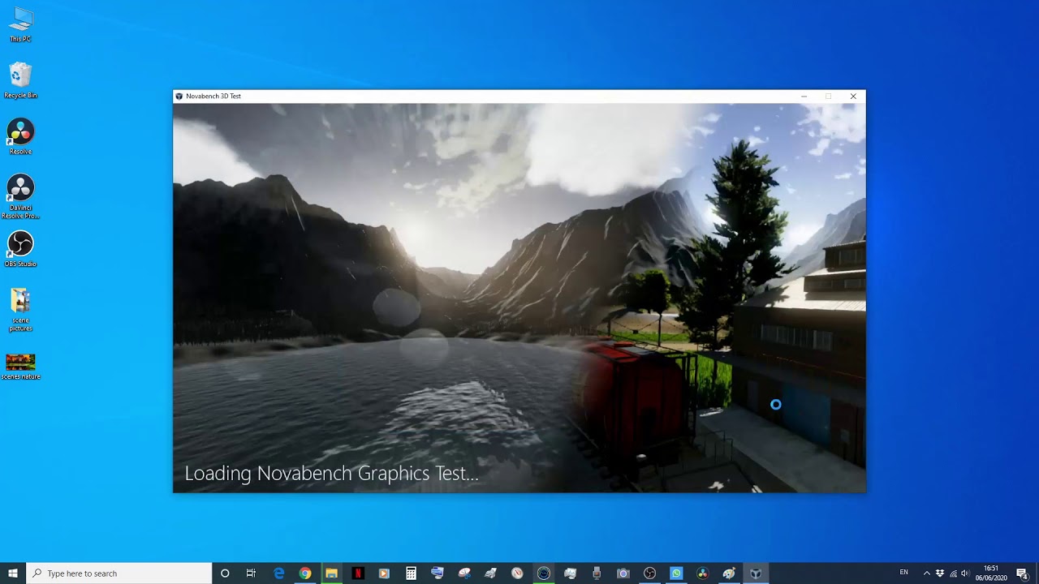
Task: Select the Resolve desktop shortcut
Action: click(x=20, y=135)
